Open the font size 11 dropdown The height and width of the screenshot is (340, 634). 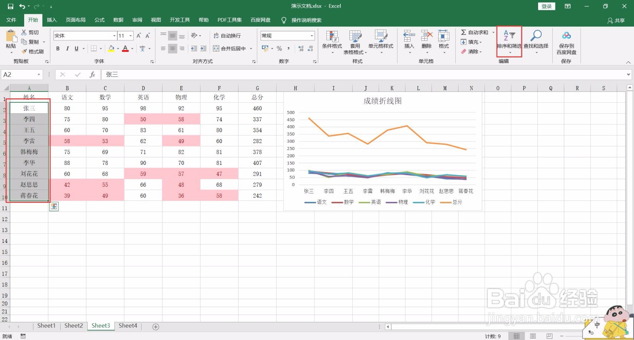[x=131, y=36]
